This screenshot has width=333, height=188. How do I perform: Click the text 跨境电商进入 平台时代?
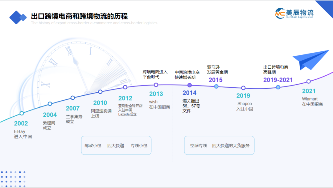[x=155, y=74]
